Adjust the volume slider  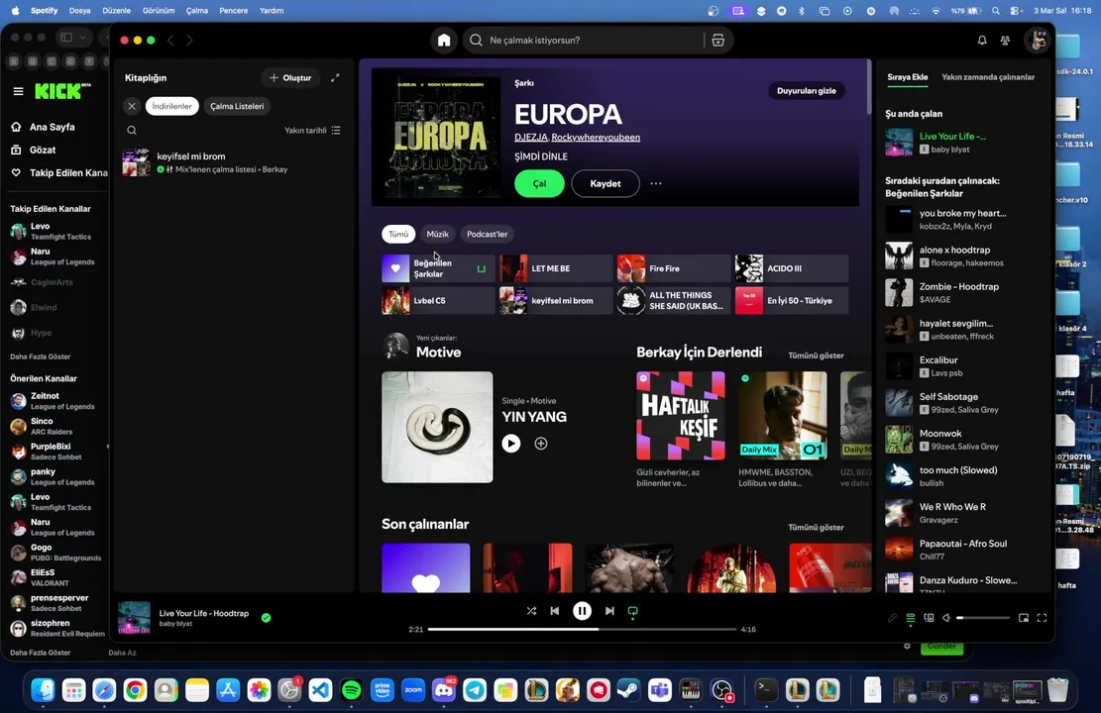983,618
